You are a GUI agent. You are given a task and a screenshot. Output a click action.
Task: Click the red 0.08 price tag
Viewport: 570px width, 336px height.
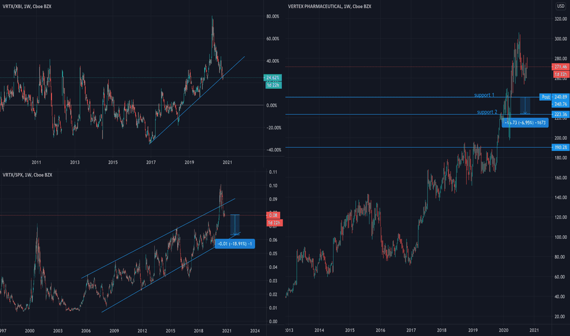click(x=273, y=216)
